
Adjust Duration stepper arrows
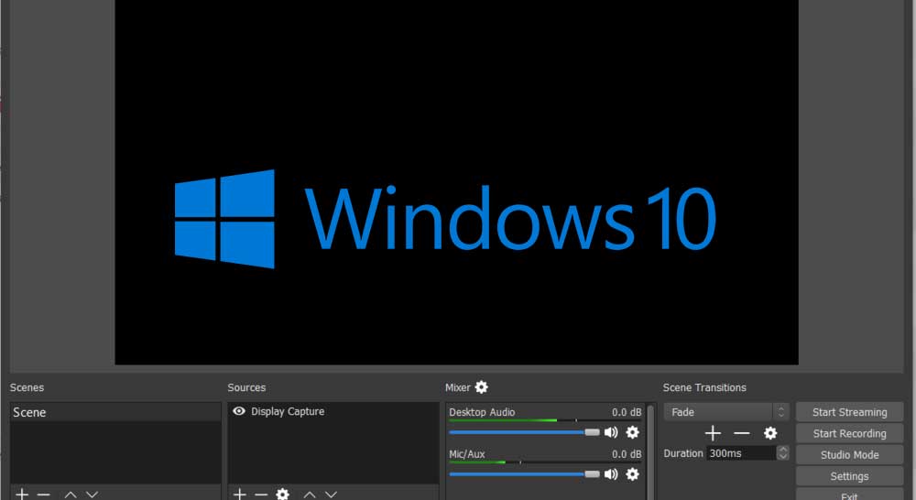(783, 453)
